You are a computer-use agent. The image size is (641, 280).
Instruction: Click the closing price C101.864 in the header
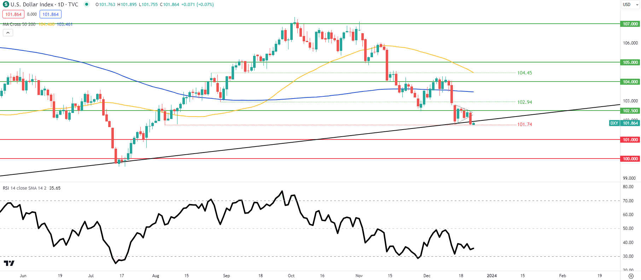pyautogui.click(x=169, y=5)
